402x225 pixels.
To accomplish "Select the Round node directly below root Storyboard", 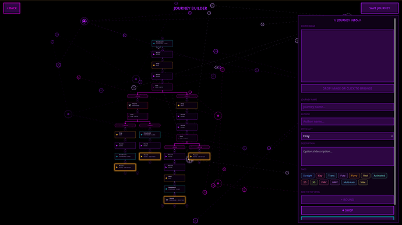I will (162, 54).
